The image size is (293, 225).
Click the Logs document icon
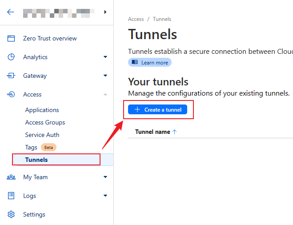[x=11, y=196]
